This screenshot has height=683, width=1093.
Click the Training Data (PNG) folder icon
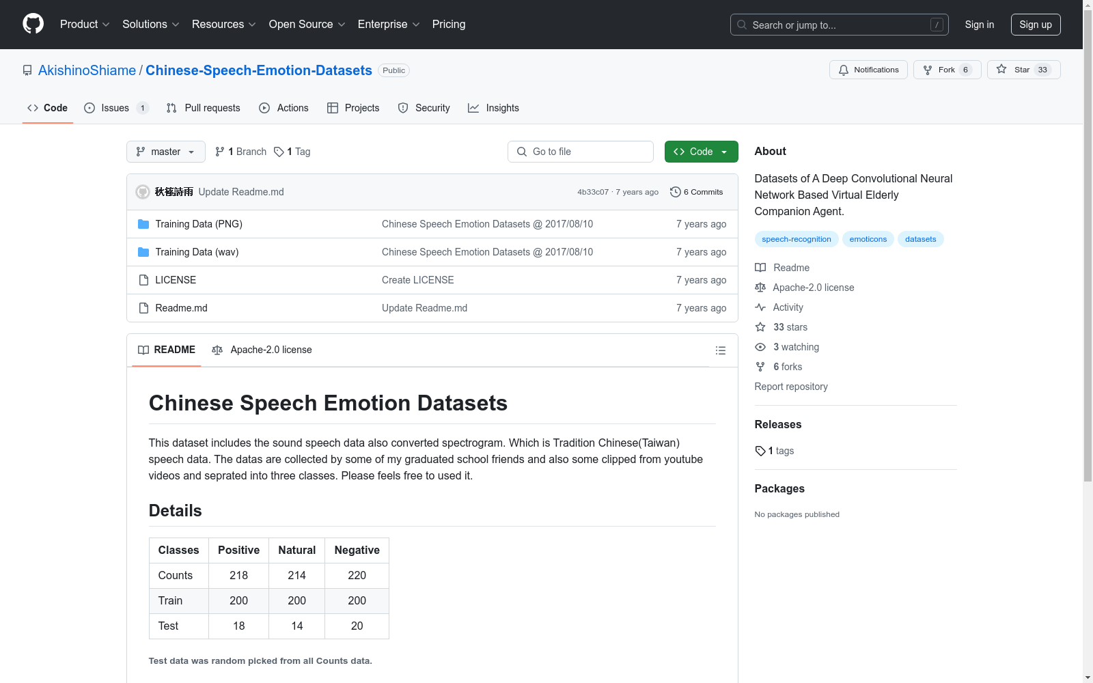point(143,224)
